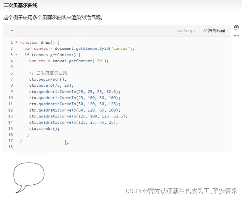
Task: Click the comment // 二次贝塞尔曲线
Action: click(x=48, y=73)
